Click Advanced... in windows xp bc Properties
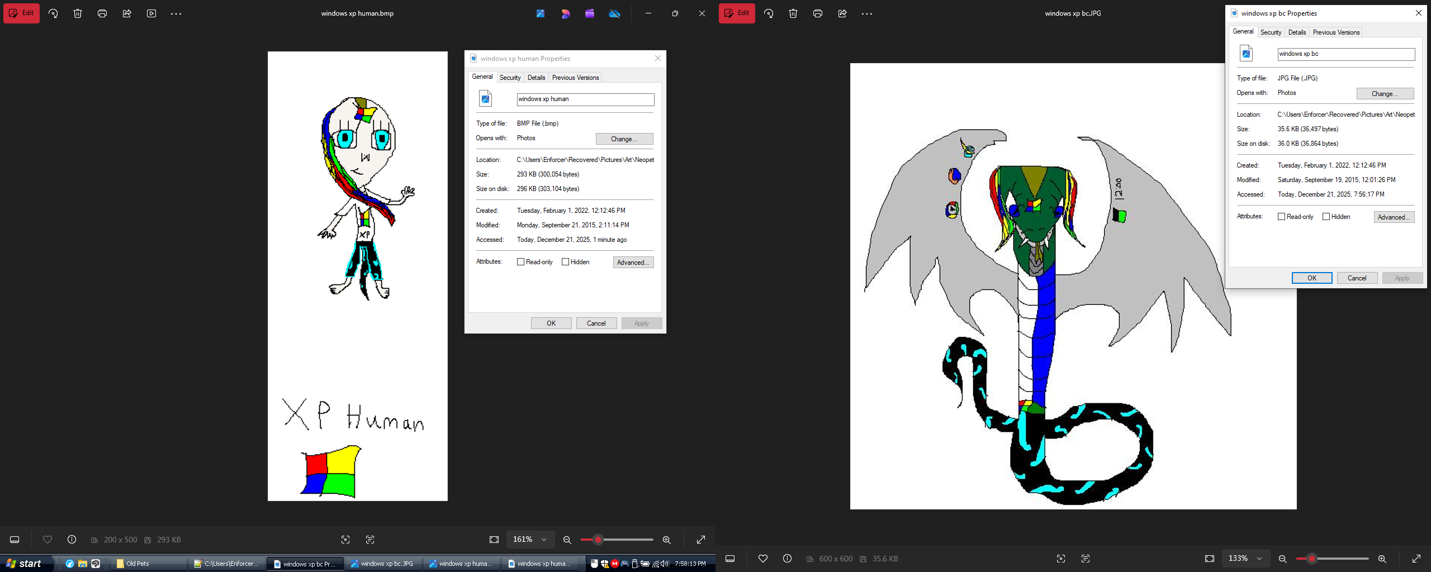 (1394, 217)
